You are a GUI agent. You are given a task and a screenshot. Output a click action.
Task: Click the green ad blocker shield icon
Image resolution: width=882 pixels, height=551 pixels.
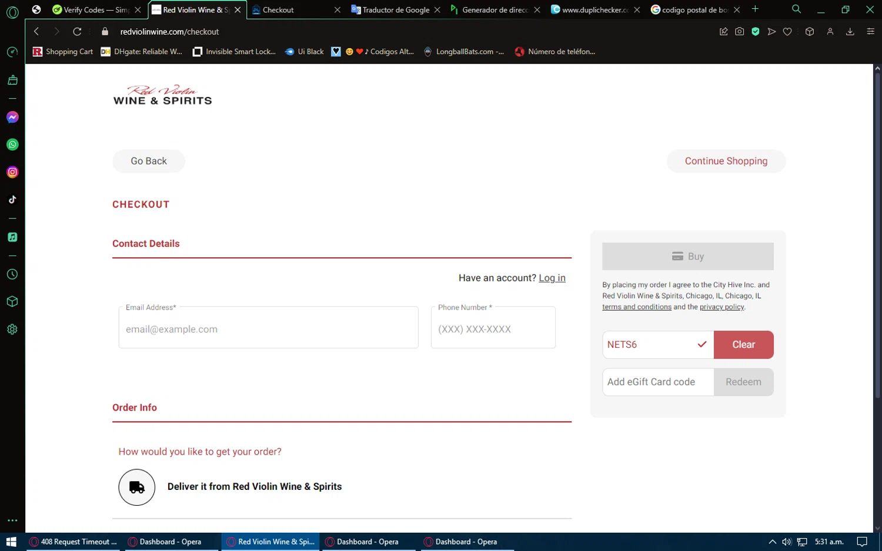756,32
